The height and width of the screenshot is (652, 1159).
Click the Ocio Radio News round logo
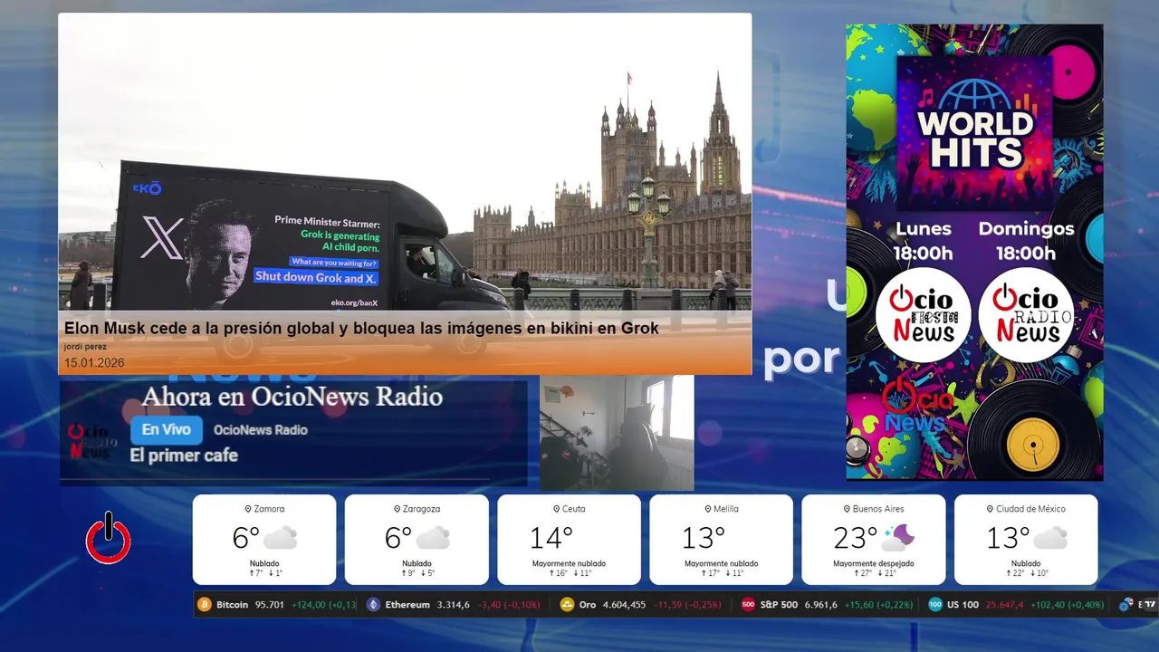(x=1026, y=315)
